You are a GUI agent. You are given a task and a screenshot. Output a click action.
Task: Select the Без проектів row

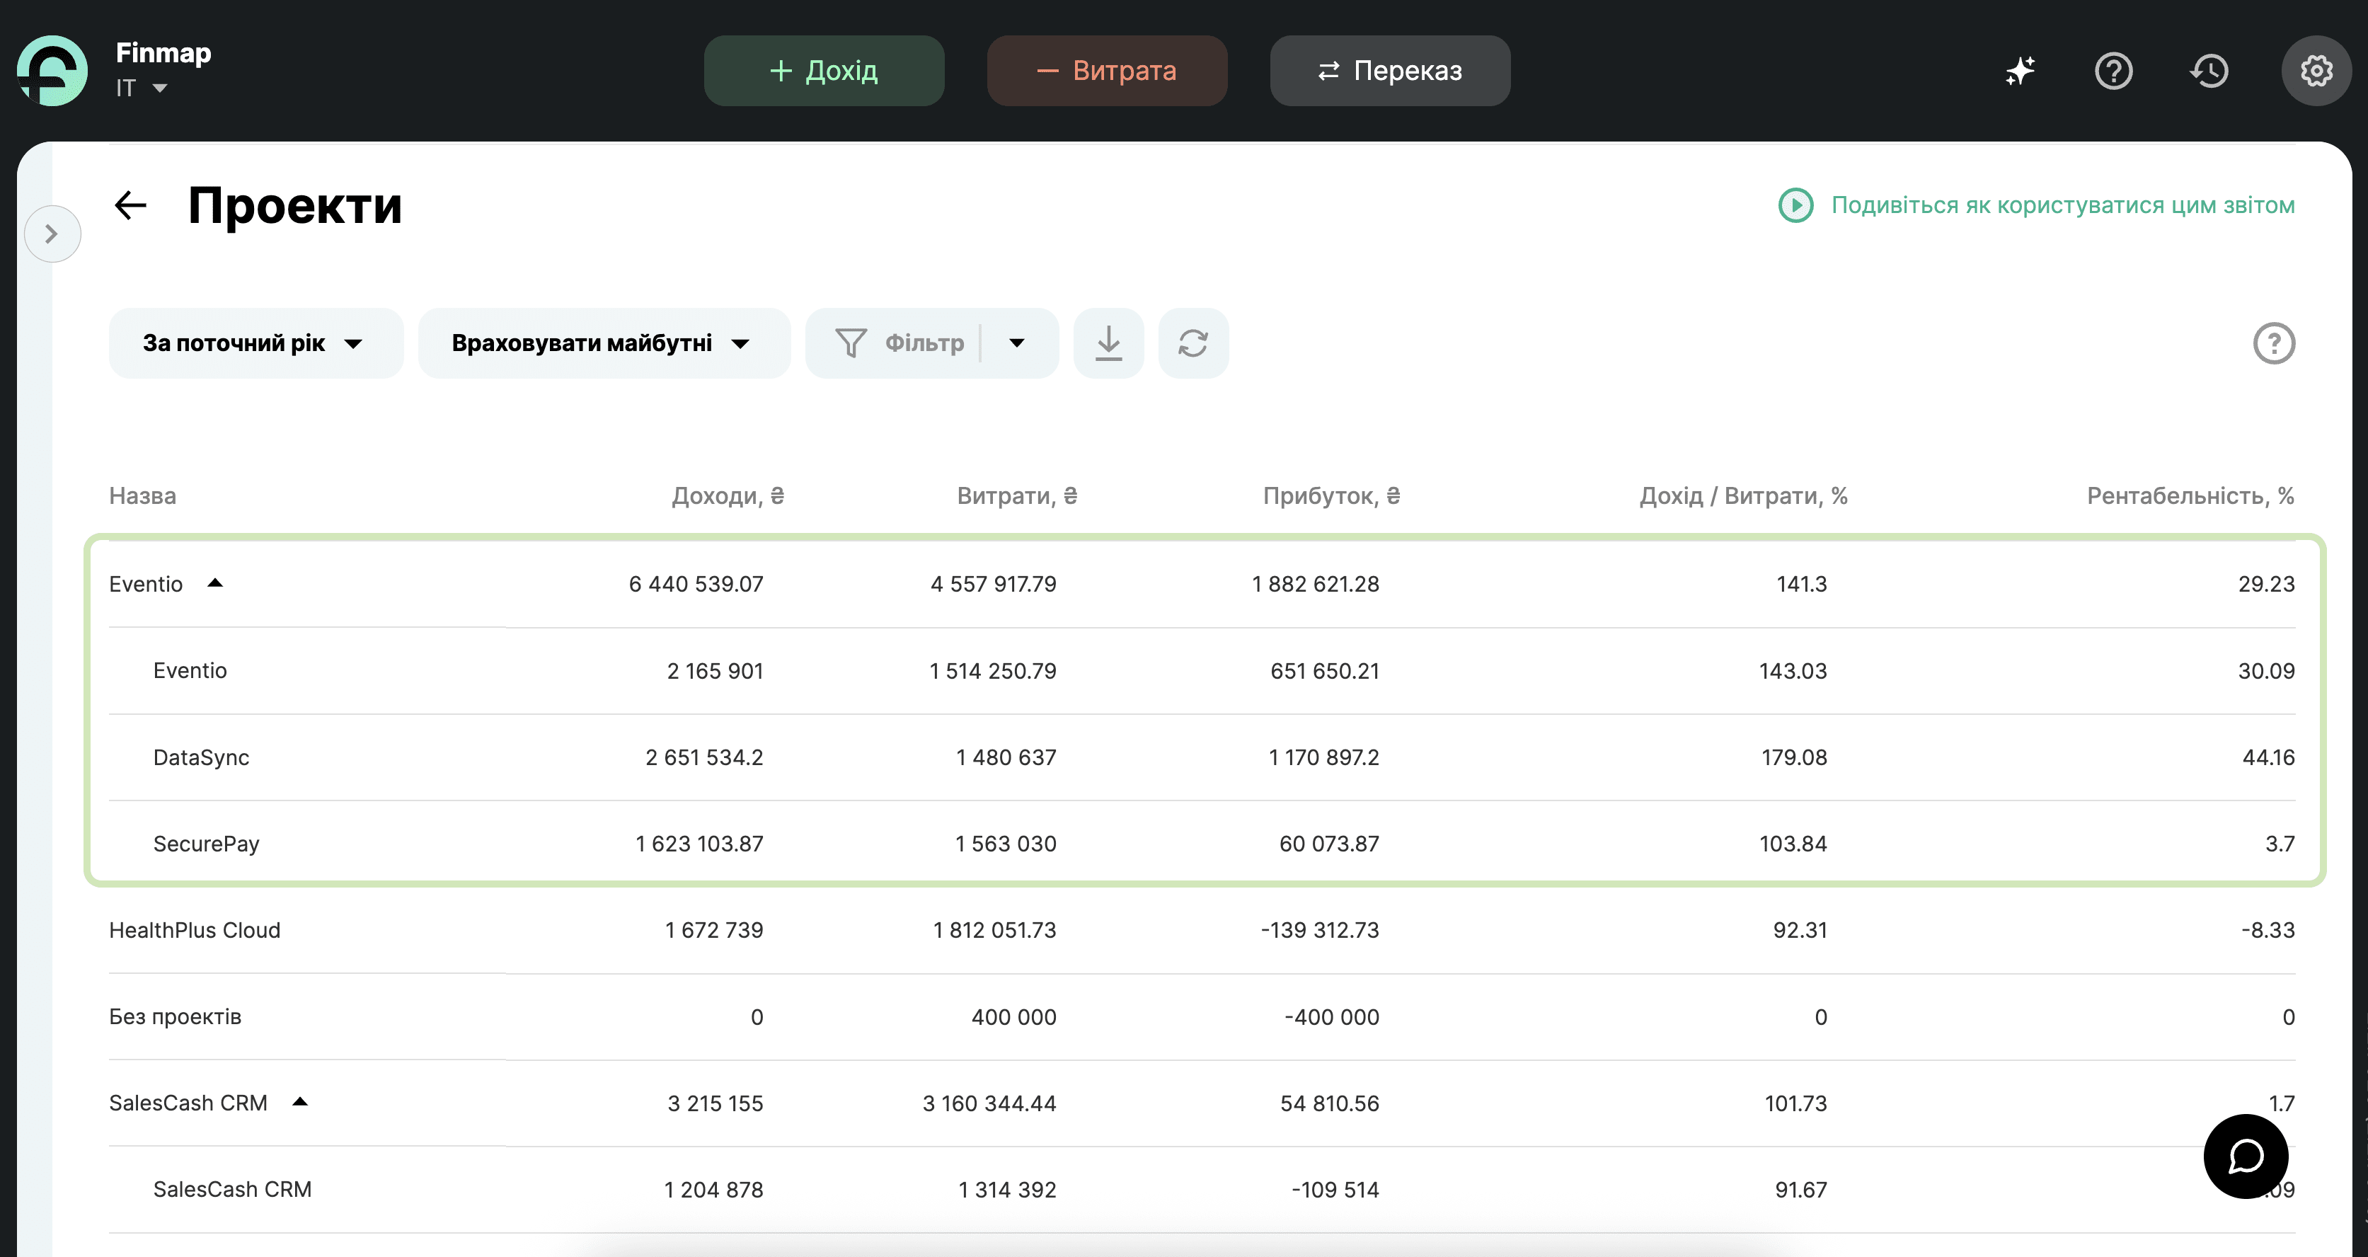pos(1202,1016)
